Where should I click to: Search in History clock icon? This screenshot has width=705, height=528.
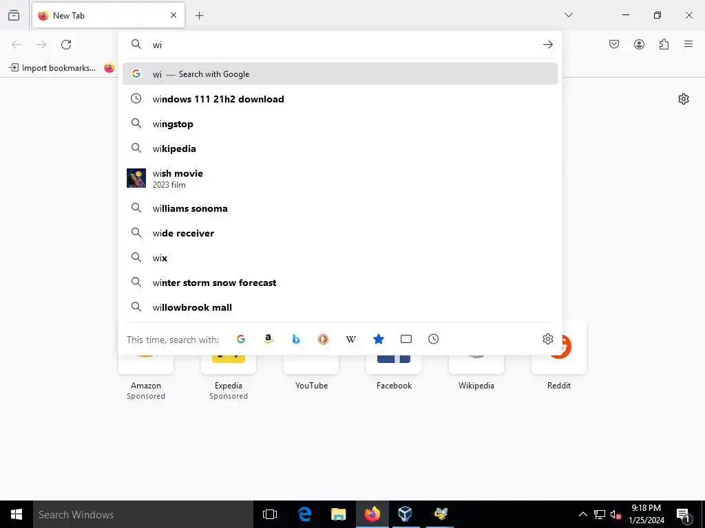(x=434, y=339)
